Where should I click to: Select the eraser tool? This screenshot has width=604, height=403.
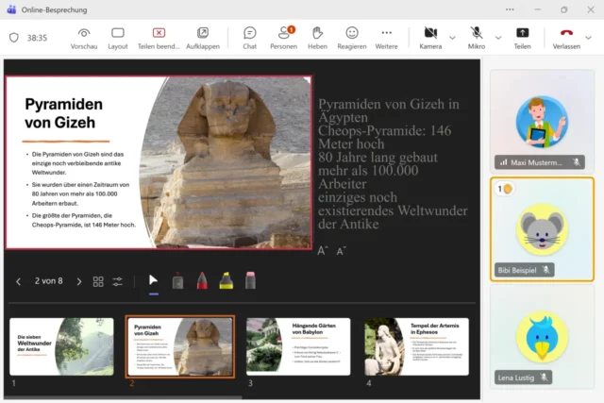pos(250,281)
